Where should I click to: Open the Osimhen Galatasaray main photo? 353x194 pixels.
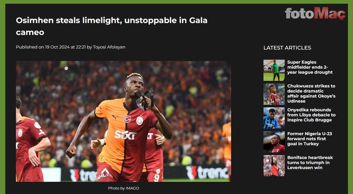[x=123, y=121]
